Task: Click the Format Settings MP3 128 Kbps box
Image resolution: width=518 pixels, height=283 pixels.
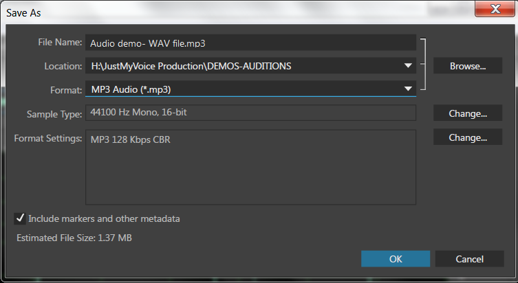Action: coord(251,167)
